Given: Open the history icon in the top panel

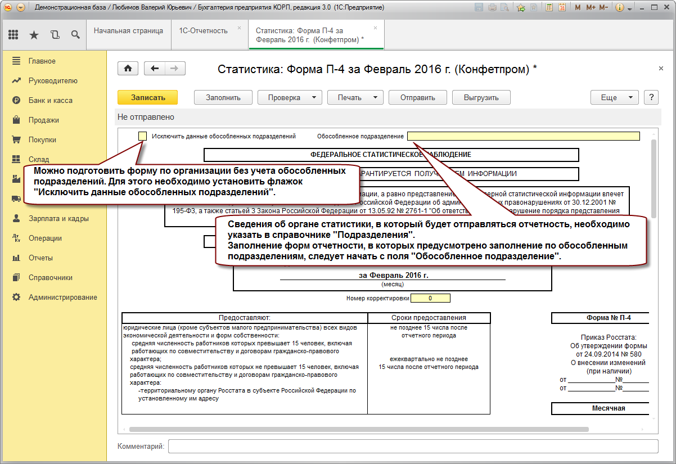Looking at the screenshot, I should 55,35.
